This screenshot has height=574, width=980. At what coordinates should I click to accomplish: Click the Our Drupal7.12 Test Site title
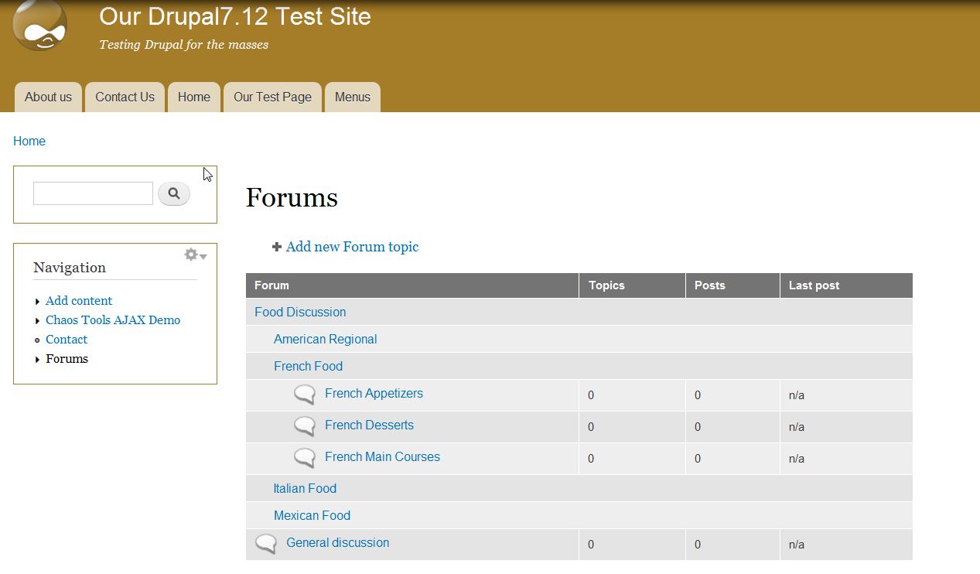[235, 16]
